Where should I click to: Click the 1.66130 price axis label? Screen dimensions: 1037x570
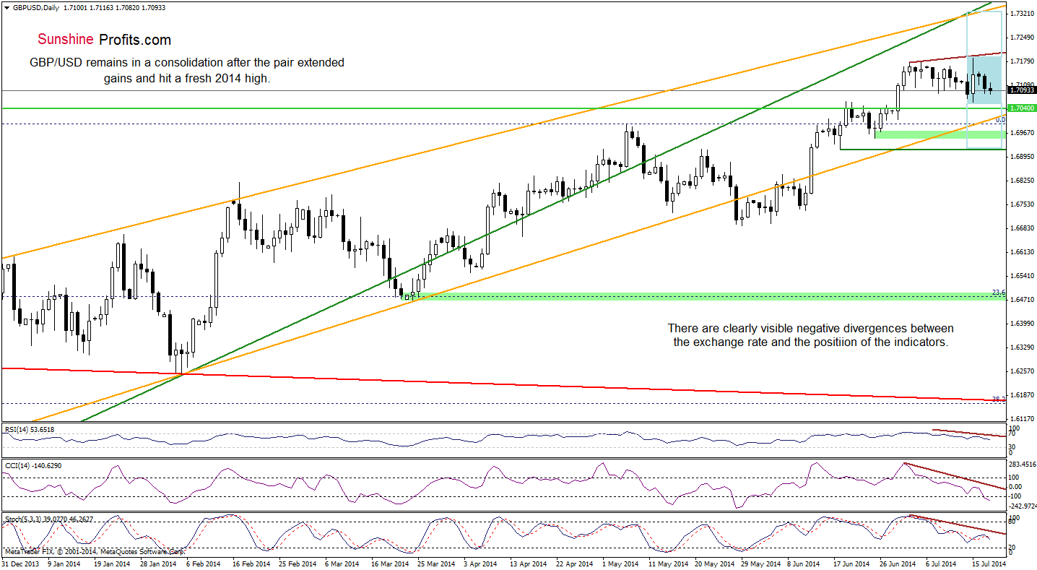(x=1022, y=252)
